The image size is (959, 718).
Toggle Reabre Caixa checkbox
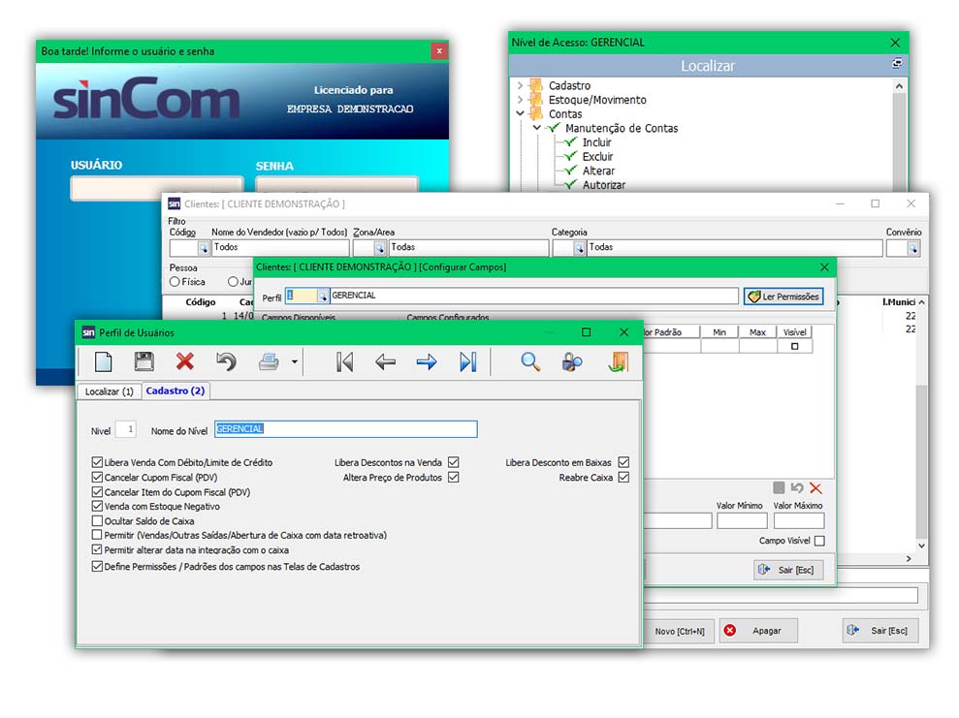pyautogui.click(x=623, y=478)
